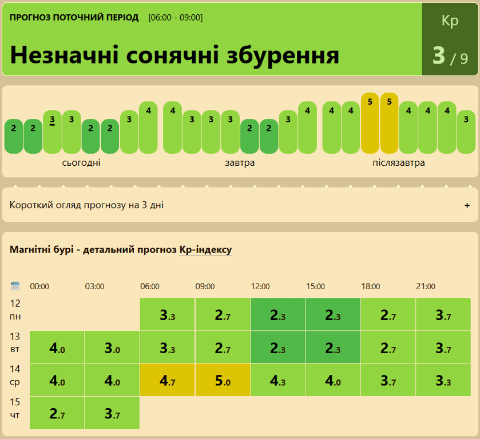This screenshot has width=480, height=439.
Task: Click the only 3 bar above післязавтра
Action: coord(466,132)
